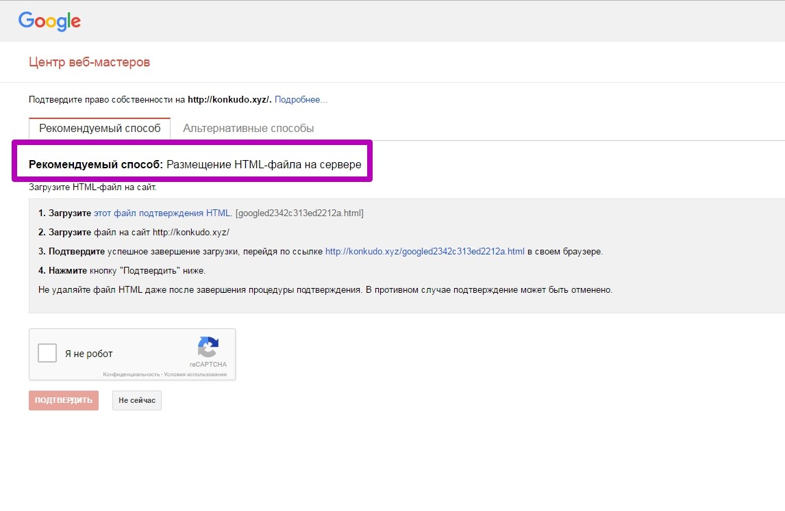This screenshot has height=511, width=785.
Task: Click step 4 text "Нажмите кнопку Подтвердить ниже"
Action: click(122, 271)
